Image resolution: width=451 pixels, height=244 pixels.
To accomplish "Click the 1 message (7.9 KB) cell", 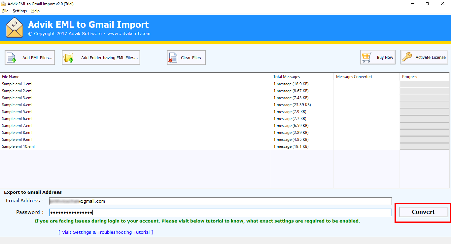I will pos(290,112).
